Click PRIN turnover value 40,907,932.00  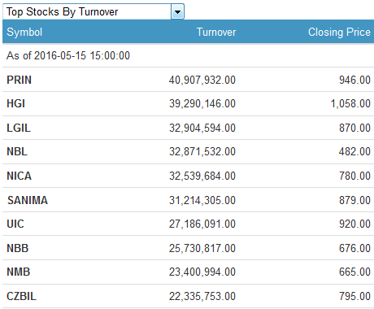tap(202, 80)
